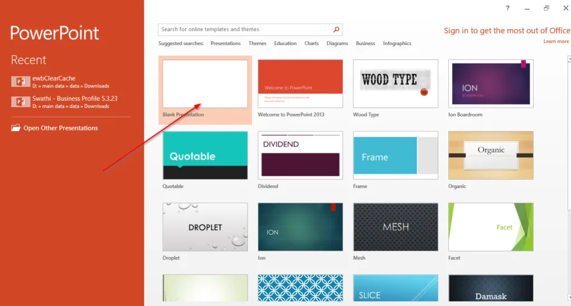
Task: Restore down the PowerPoint window
Action: [x=546, y=8]
